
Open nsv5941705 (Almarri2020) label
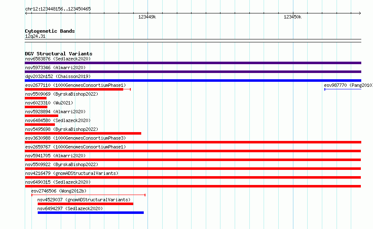[55, 156]
